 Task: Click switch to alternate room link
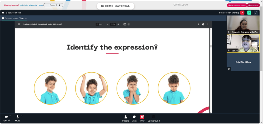(x=31, y=5)
